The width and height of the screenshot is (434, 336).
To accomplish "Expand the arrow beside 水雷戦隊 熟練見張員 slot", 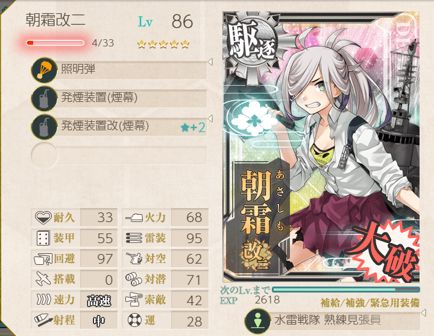I will [424, 313].
